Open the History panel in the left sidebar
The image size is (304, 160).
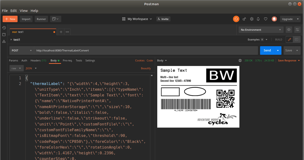4,28
